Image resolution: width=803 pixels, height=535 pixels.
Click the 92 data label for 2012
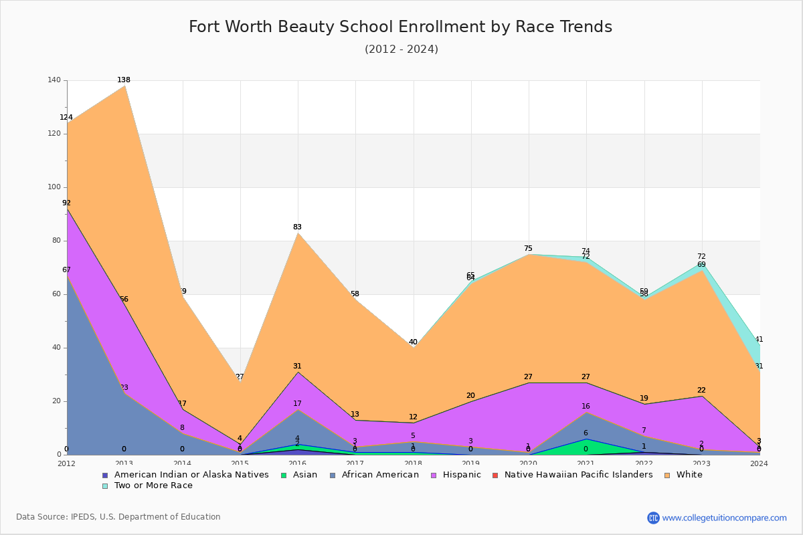tap(66, 203)
